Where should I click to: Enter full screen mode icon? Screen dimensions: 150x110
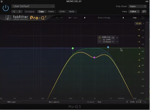coord(143,18)
